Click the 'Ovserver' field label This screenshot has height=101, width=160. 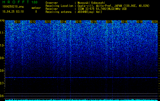coord(52,3)
